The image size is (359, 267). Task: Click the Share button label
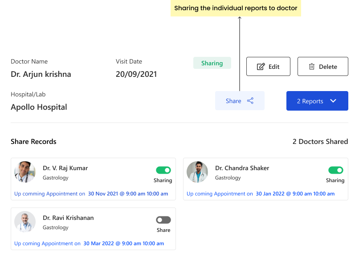click(x=233, y=101)
